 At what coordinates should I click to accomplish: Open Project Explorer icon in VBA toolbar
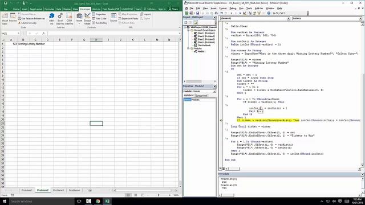click(250, 13)
